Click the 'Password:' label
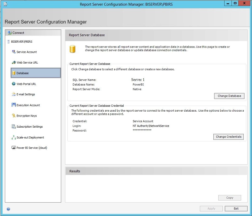The image size is (252, 216). coord(80,130)
